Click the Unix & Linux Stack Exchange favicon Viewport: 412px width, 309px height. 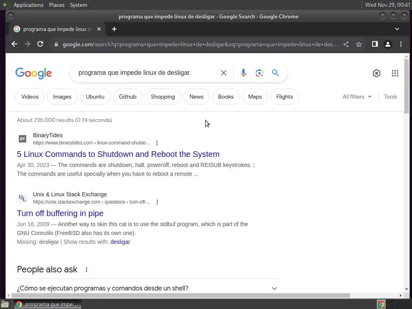pyautogui.click(x=23, y=198)
